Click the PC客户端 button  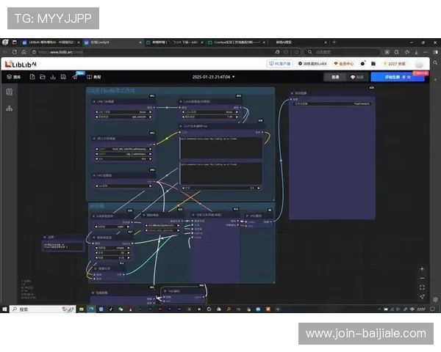pyautogui.click(x=279, y=65)
